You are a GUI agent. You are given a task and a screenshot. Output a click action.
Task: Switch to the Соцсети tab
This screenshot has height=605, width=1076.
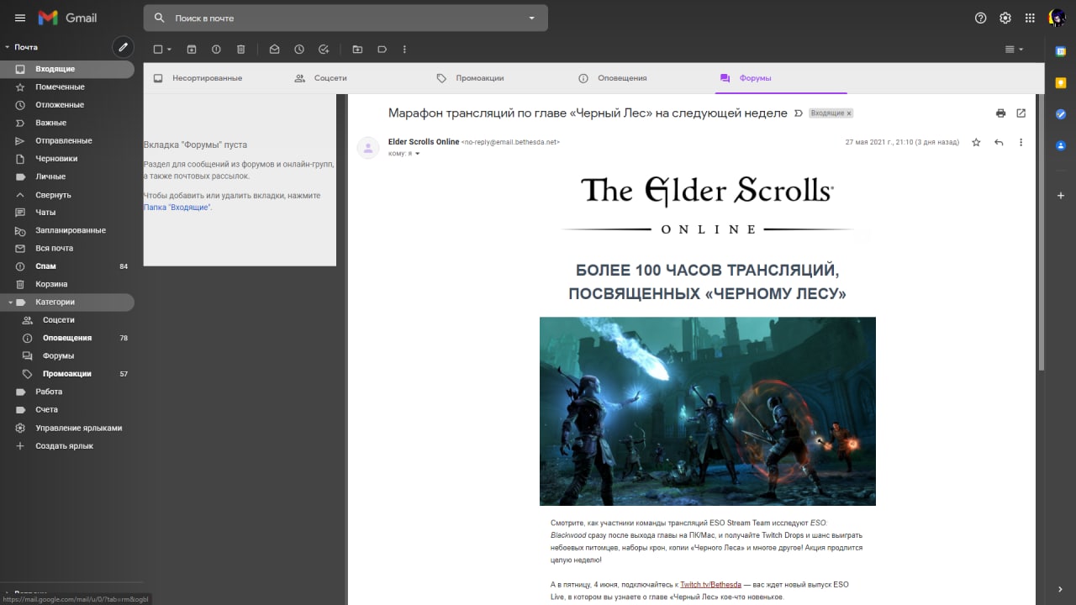point(330,78)
